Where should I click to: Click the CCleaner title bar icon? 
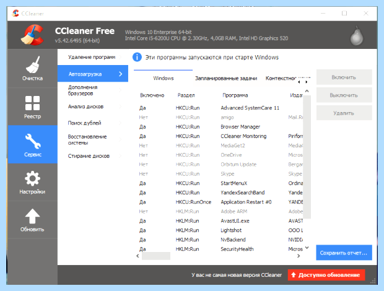click(x=15, y=13)
